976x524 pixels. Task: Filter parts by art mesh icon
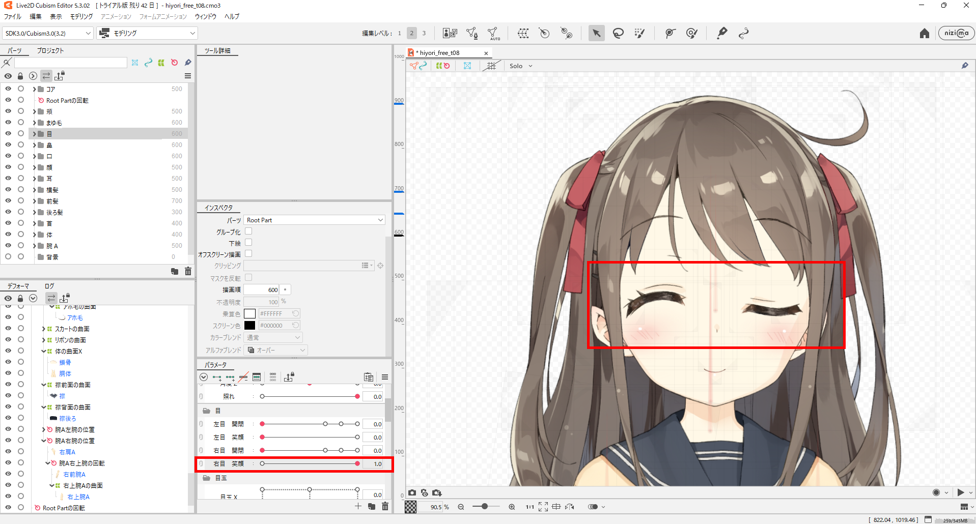(135, 63)
